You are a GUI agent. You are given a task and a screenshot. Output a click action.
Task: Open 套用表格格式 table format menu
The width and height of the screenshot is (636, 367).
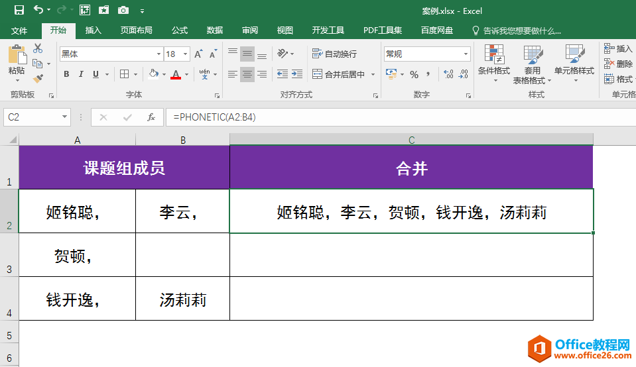click(x=532, y=64)
